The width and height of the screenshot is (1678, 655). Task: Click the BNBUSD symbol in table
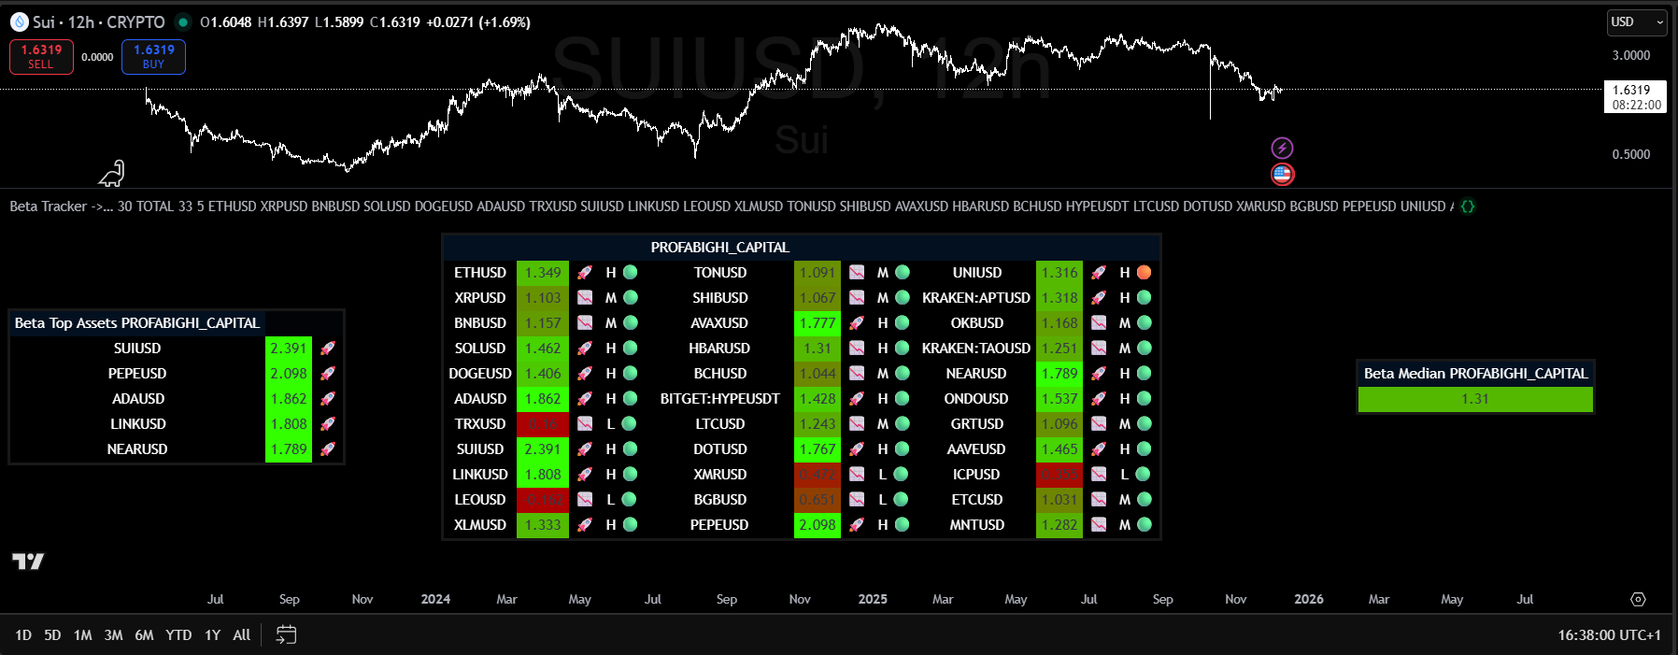(480, 323)
